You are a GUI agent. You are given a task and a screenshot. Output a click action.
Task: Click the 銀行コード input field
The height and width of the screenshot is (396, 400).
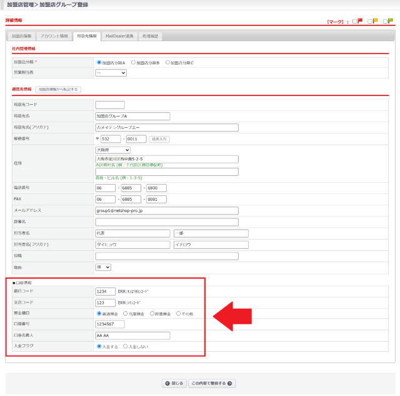click(x=105, y=291)
